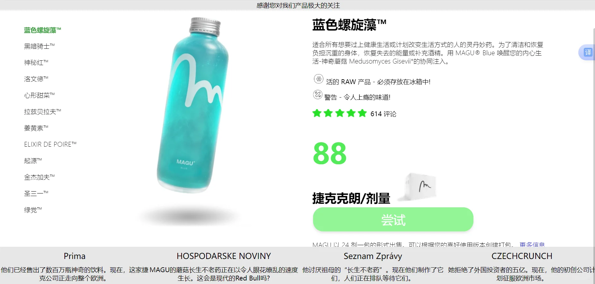
Task: Click the first green rating star
Action: click(x=317, y=113)
